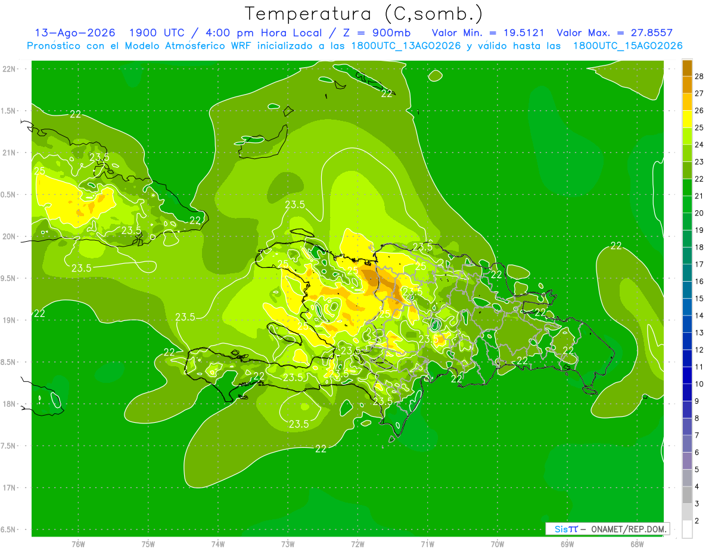The image size is (715, 552).
Task: Click the color-scale label "28"
Action: coord(700,77)
